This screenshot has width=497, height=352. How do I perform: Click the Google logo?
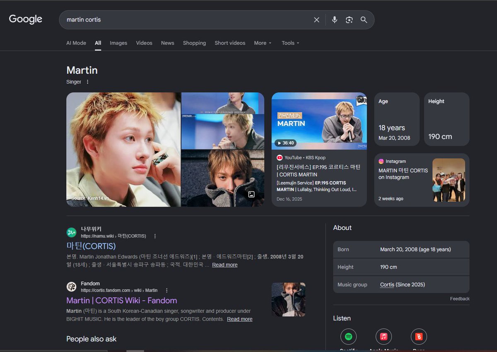[x=26, y=19]
